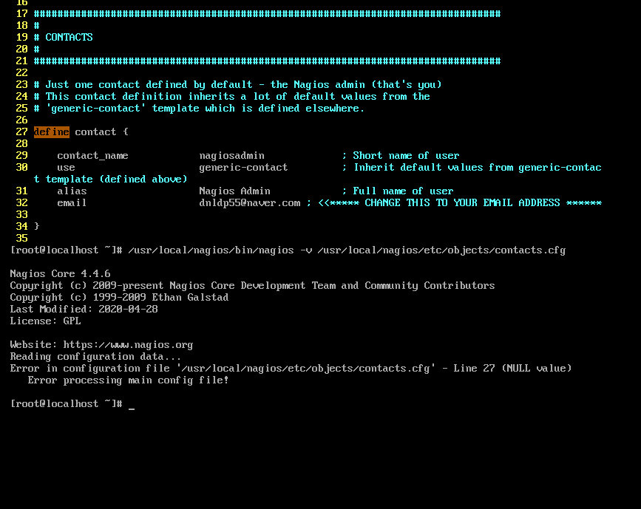Click the hash border on line 17

click(268, 14)
